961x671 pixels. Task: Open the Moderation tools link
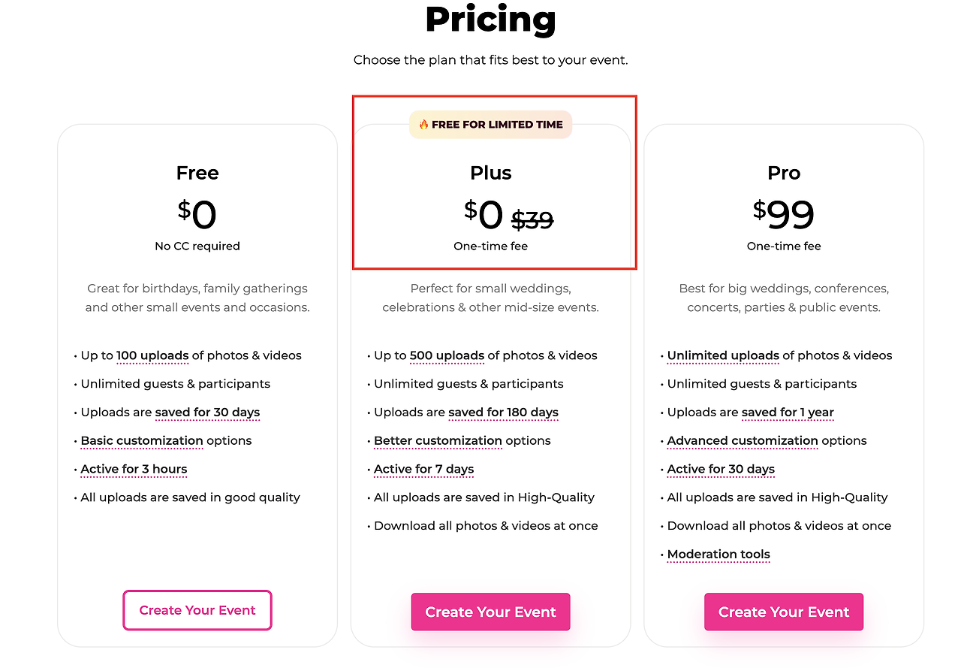pos(718,555)
